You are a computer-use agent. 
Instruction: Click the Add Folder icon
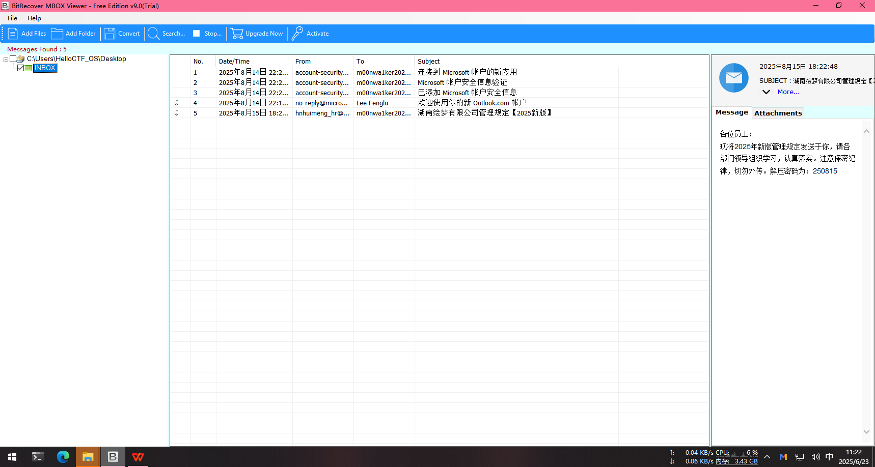coord(57,34)
